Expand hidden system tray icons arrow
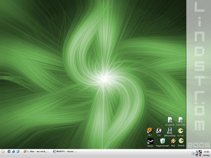Viewport: 211px width, 158px height. coord(193,153)
